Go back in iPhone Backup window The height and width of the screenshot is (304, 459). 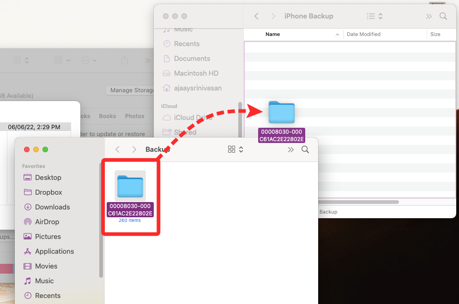pyautogui.click(x=256, y=16)
